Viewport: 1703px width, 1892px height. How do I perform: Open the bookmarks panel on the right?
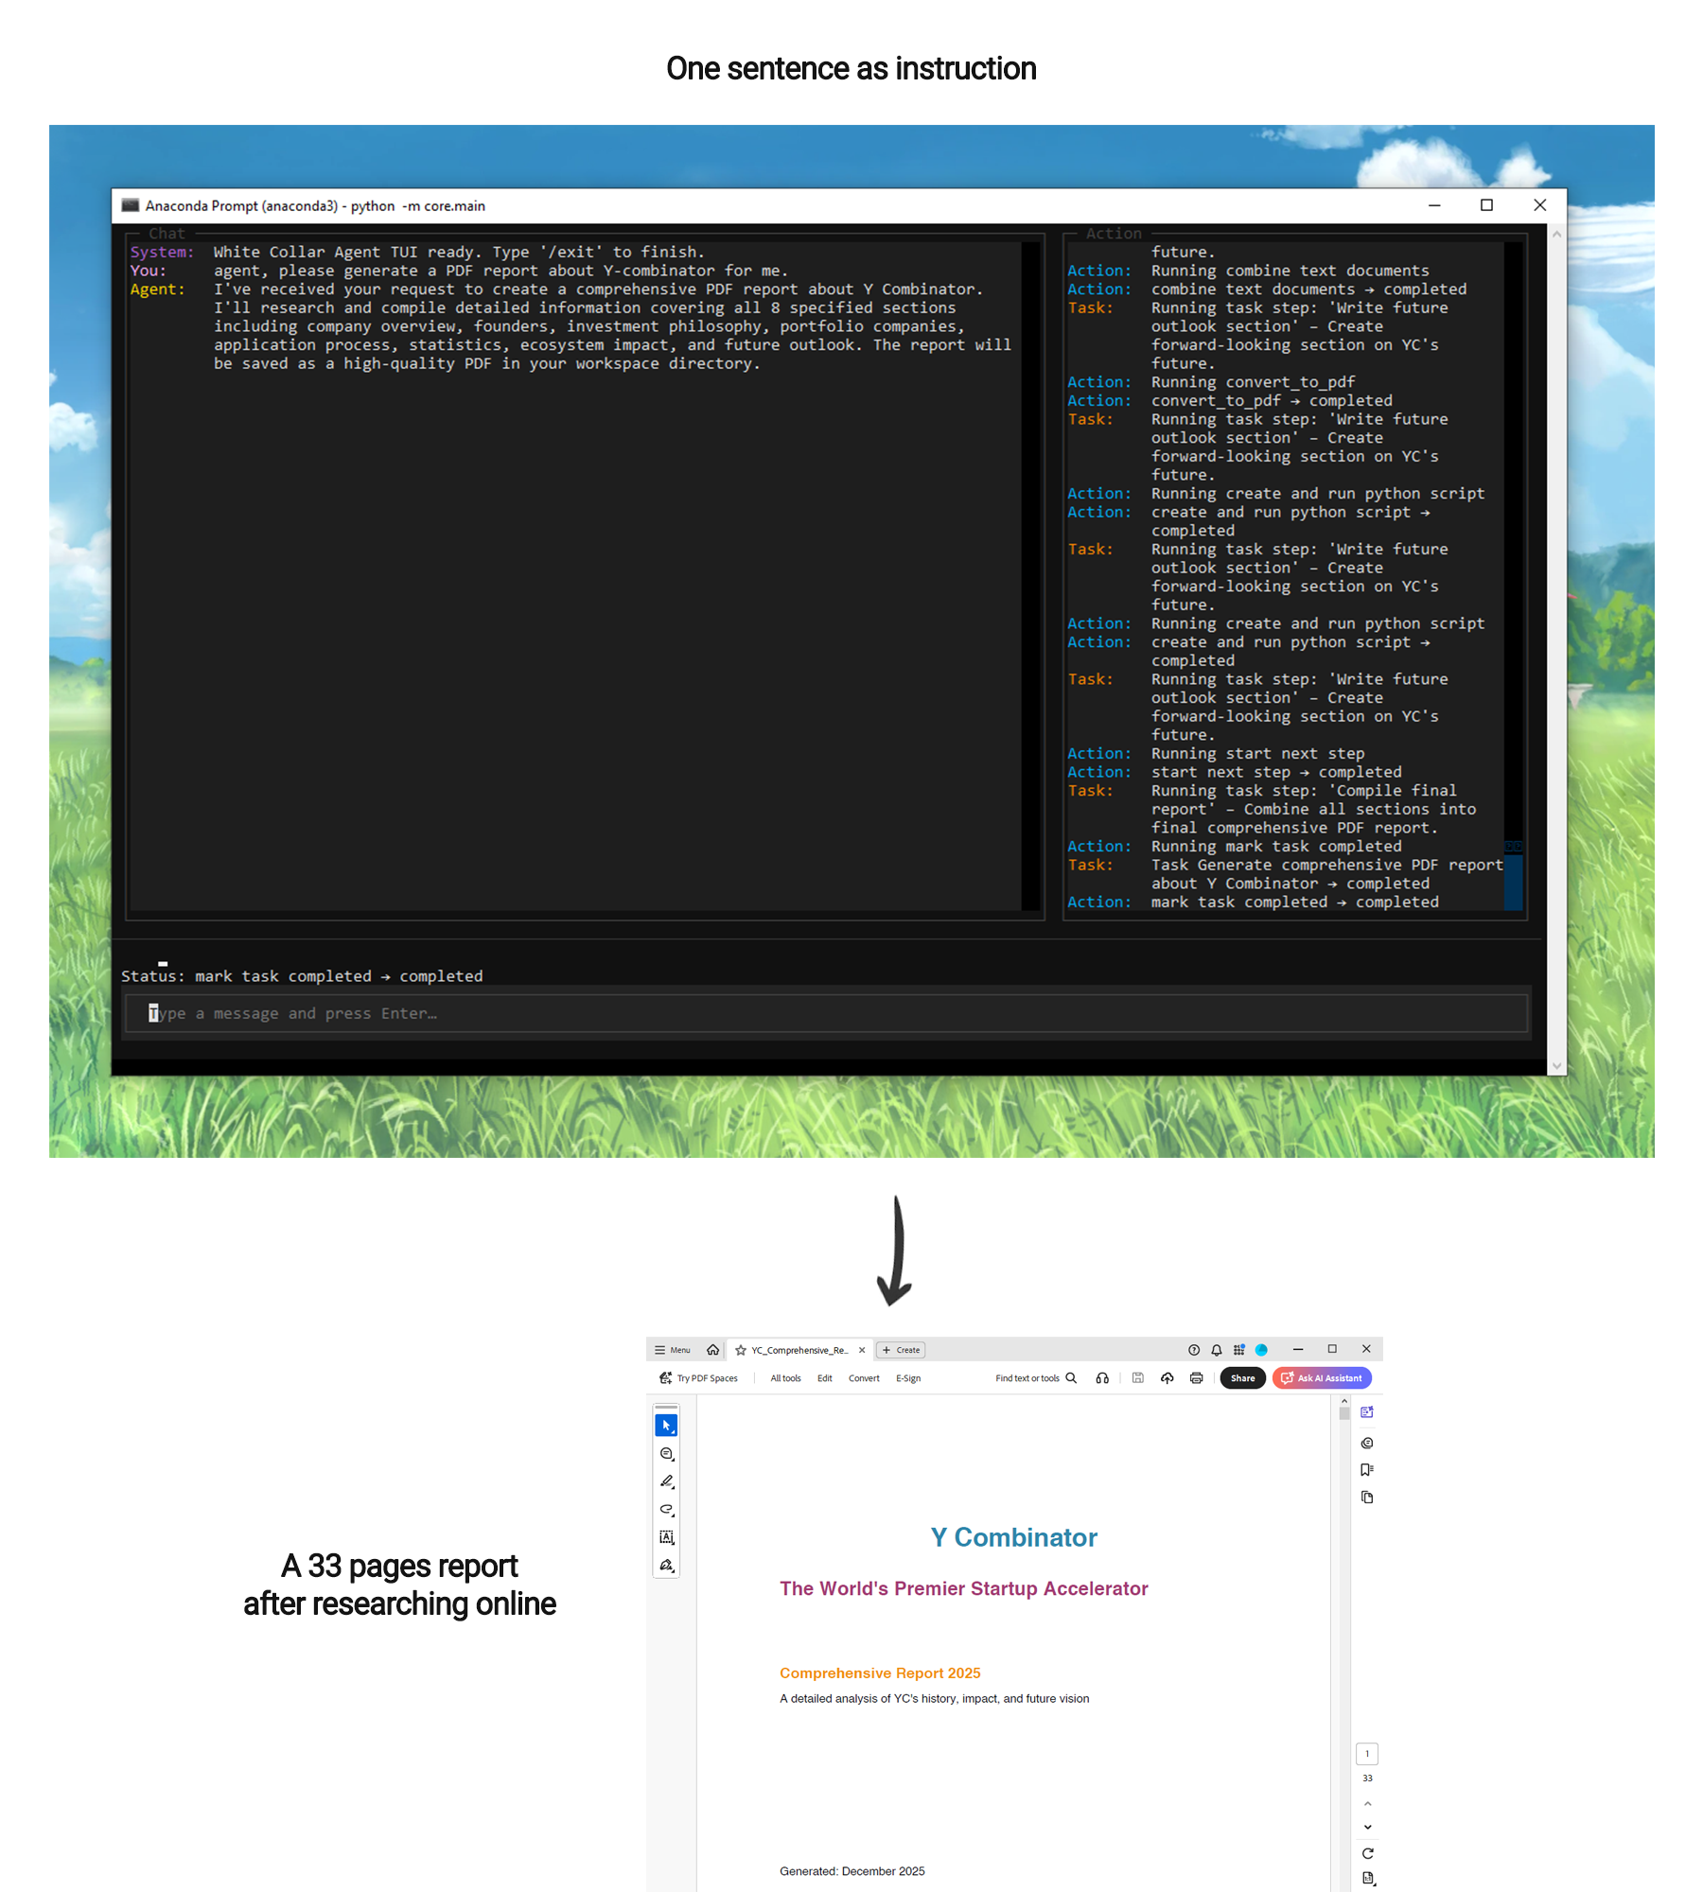[x=1366, y=1468]
